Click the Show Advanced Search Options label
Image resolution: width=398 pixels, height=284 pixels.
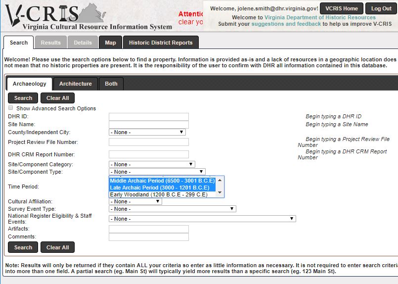point(56,108)
